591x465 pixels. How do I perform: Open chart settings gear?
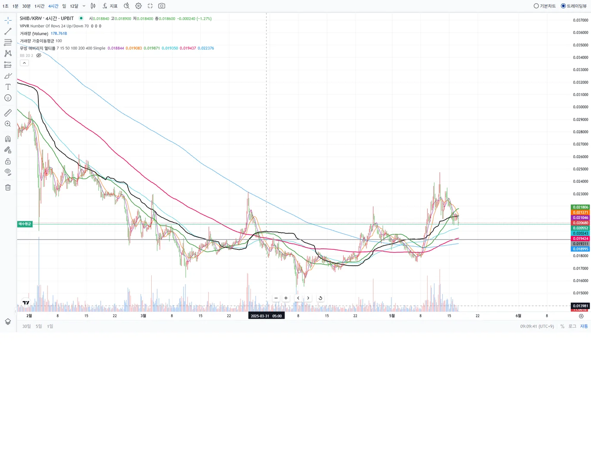coord(138,6)
